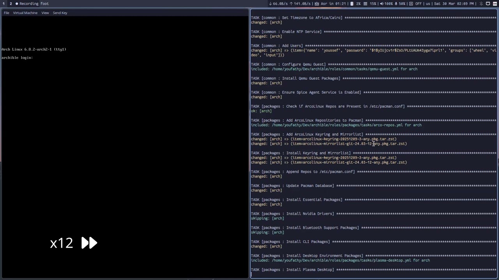The height and width of the screenshot is (280, 499).
Task: Toggle the caps lock OFF indicator
Action: pyautogui.click(x=415, y=3)
